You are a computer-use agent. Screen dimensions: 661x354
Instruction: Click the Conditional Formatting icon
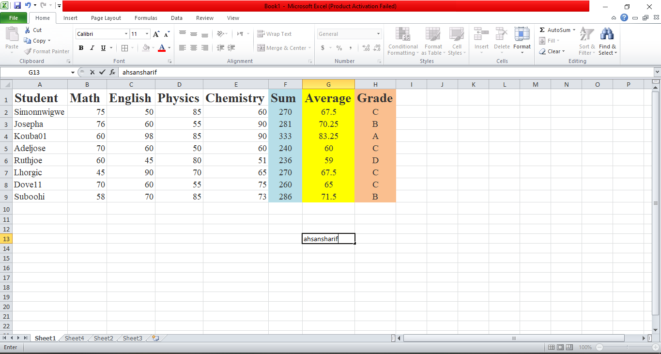(402, 34)
